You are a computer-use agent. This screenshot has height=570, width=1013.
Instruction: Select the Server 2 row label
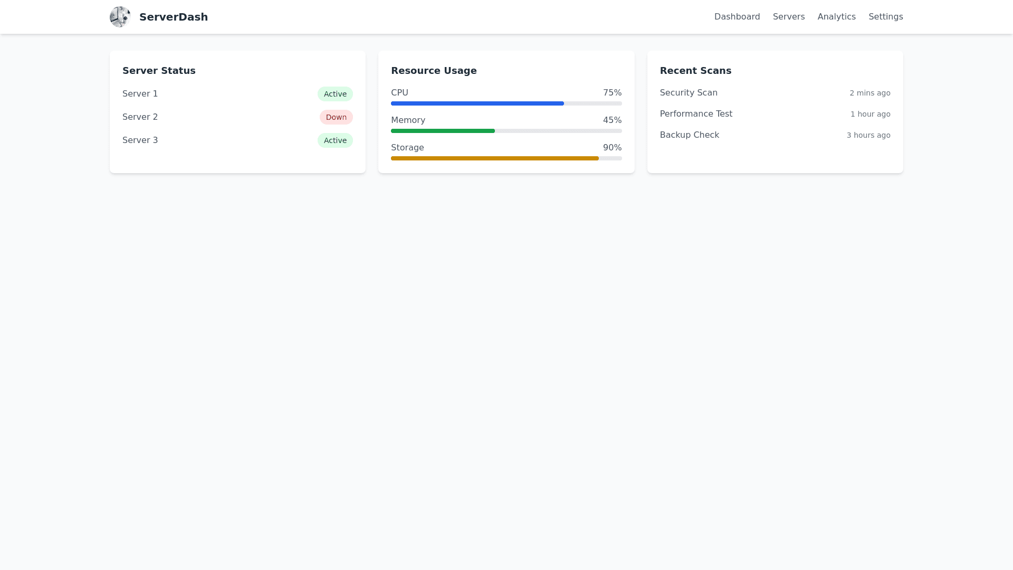click(x=140, y=117)
